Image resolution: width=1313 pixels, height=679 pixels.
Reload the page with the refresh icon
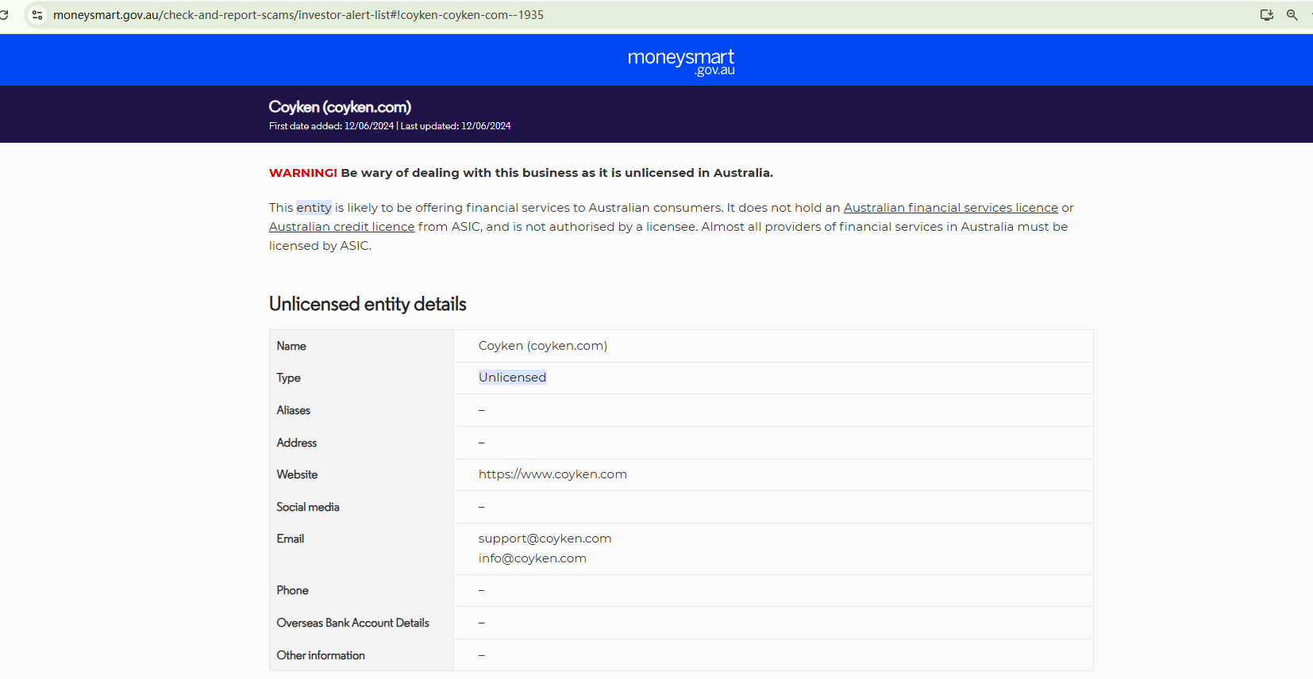pos(4,15)
